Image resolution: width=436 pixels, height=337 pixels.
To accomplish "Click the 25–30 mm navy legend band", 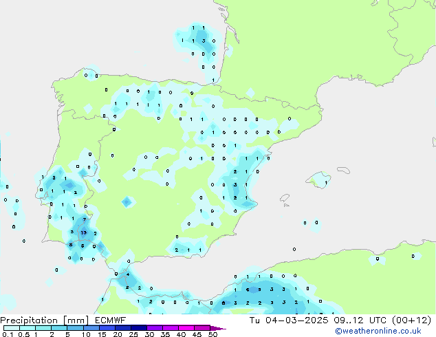I will (x=138, y=328).
